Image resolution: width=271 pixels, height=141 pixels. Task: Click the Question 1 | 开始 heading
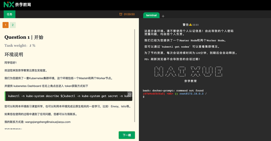[24, 37]
